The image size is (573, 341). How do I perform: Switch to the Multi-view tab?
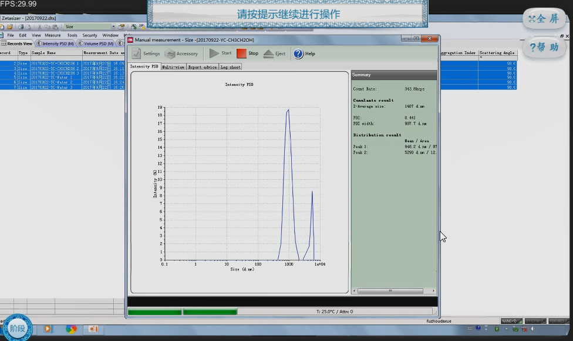[173, 67]
